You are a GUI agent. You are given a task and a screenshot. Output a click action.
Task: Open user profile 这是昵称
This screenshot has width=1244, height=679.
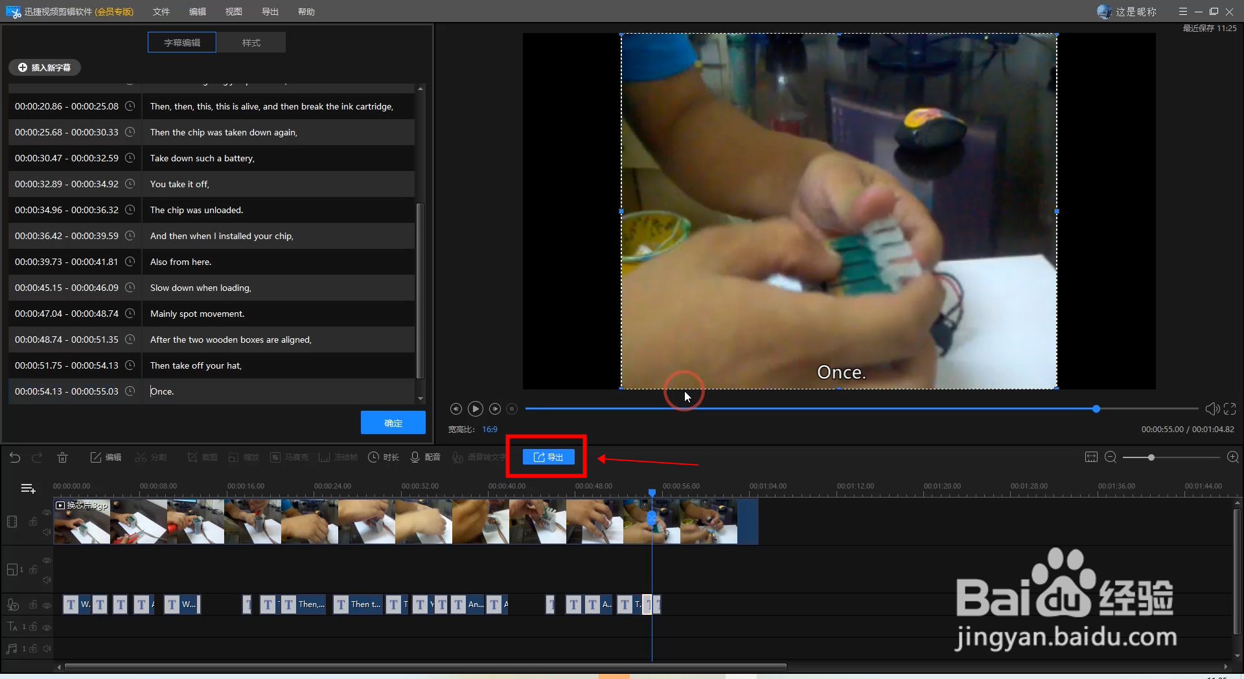(1127, 12)
